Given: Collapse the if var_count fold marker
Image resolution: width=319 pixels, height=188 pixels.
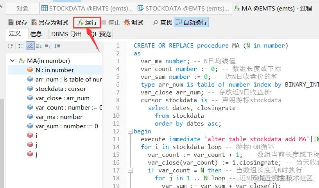Looking at the screenshot, I should [x=130, y=170].
